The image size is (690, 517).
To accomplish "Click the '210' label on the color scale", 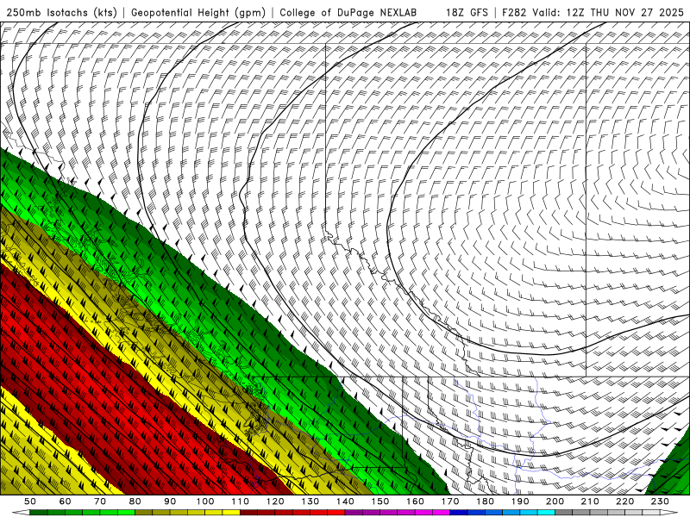I will point(590,501).
